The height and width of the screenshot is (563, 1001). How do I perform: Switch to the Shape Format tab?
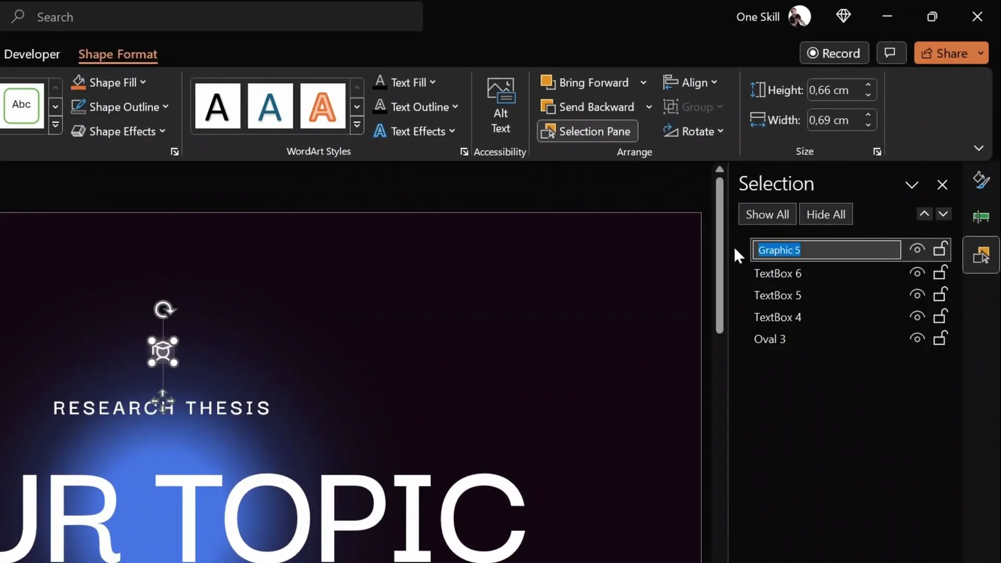click(118, 54)
